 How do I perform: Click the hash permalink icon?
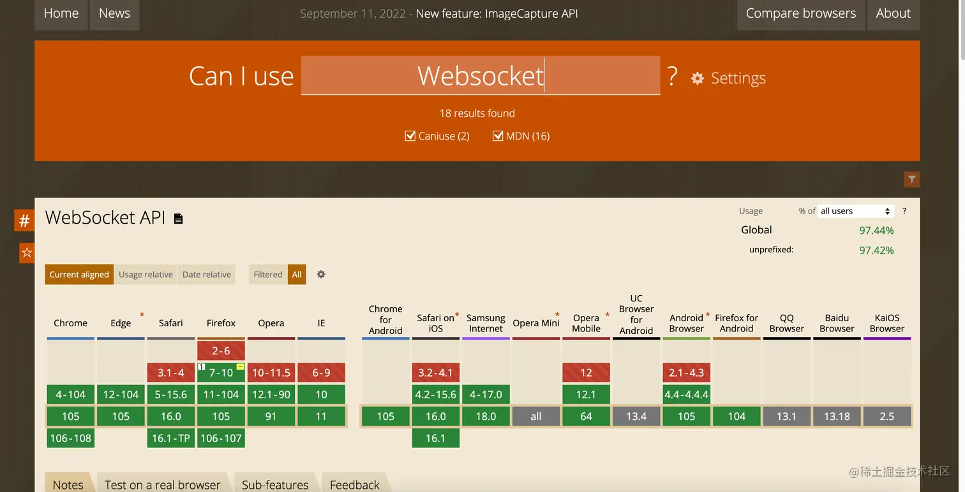(x=24, y=221)
